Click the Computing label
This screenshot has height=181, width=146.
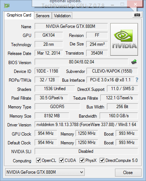click(x=22, y=161)
